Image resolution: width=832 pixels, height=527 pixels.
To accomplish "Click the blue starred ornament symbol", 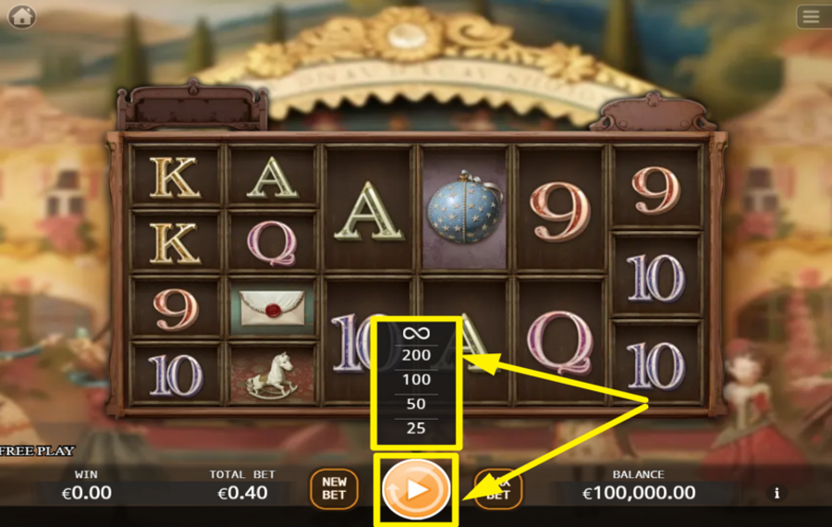I will pos(464,207).
